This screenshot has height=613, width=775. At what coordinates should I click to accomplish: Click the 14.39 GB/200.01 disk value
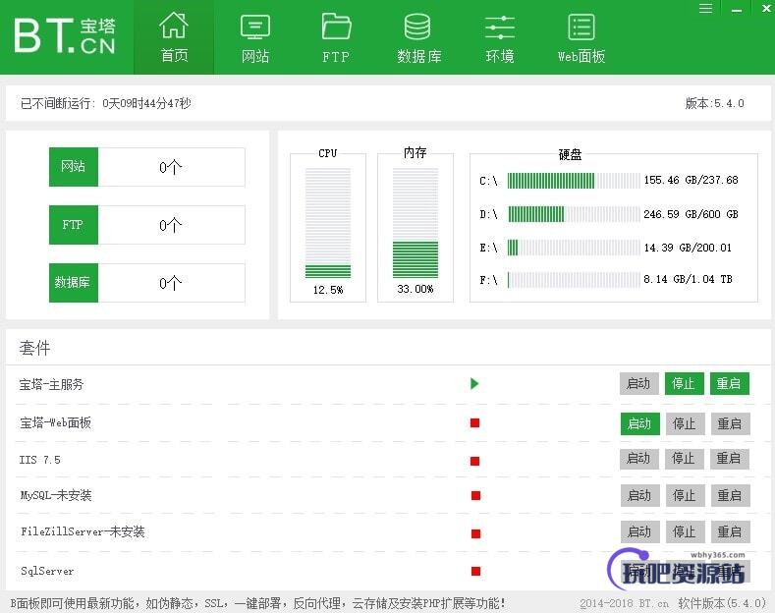[x=688, y=248]
